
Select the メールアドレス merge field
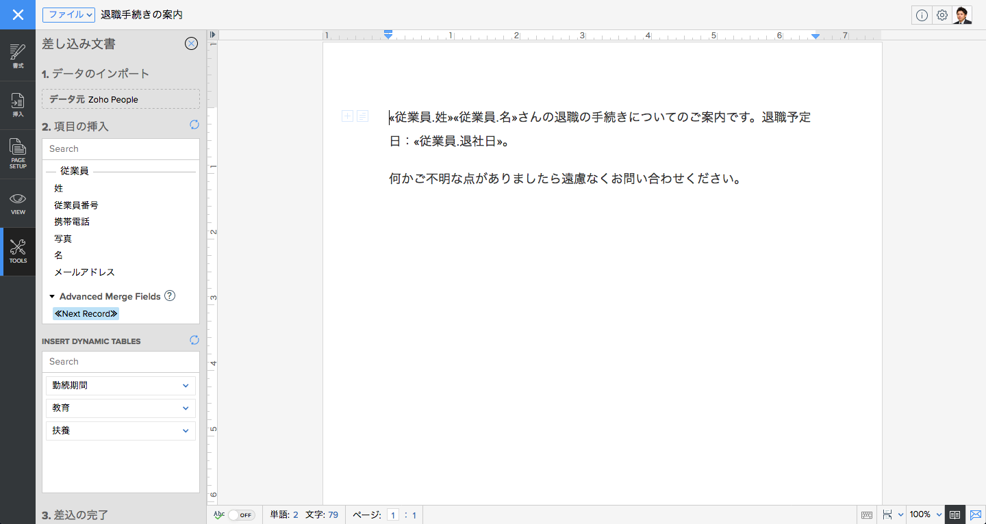click(84, 272)
